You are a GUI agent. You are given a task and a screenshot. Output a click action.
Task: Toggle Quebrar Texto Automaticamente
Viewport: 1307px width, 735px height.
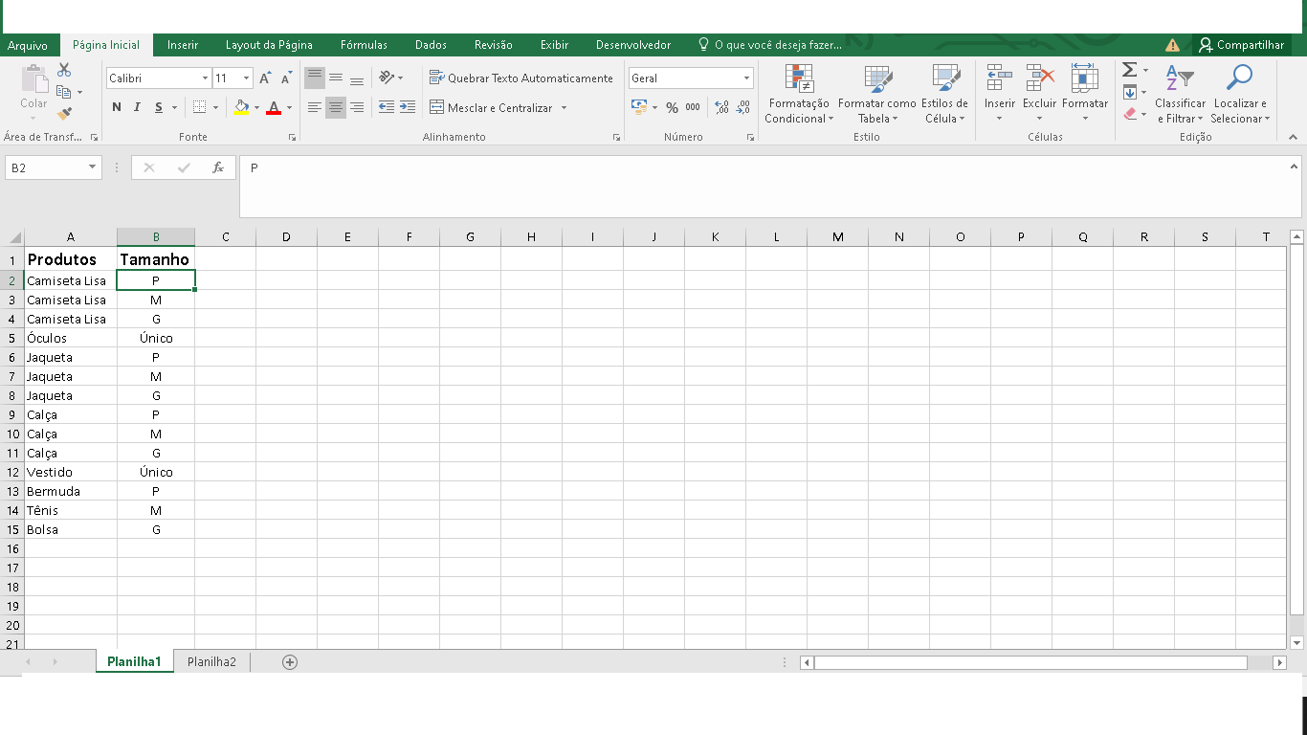tap(521, 78)
